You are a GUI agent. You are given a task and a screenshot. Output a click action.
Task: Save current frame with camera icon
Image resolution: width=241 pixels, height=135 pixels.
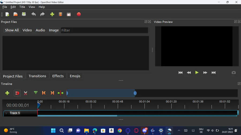coord(234,73)
